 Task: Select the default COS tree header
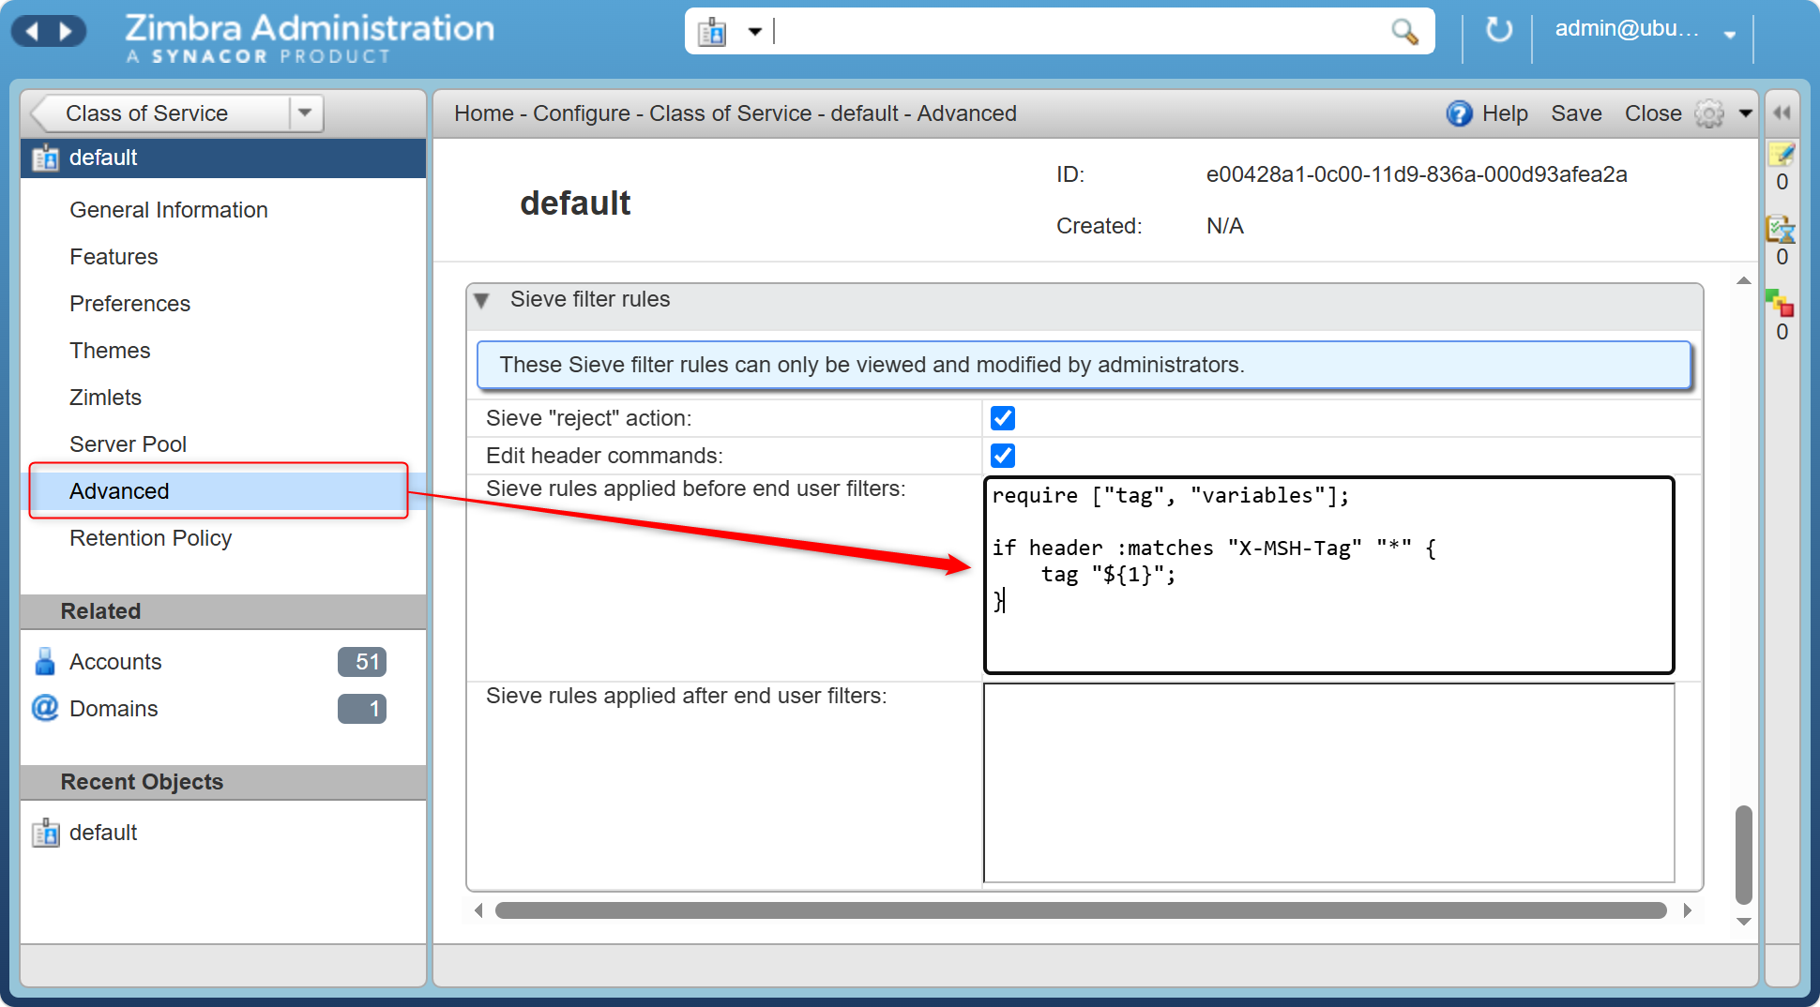point(223,158)
